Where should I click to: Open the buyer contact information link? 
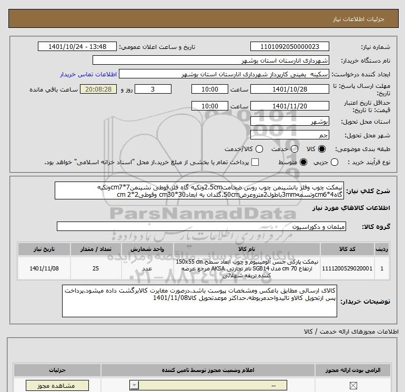click(x=88, y=74)
